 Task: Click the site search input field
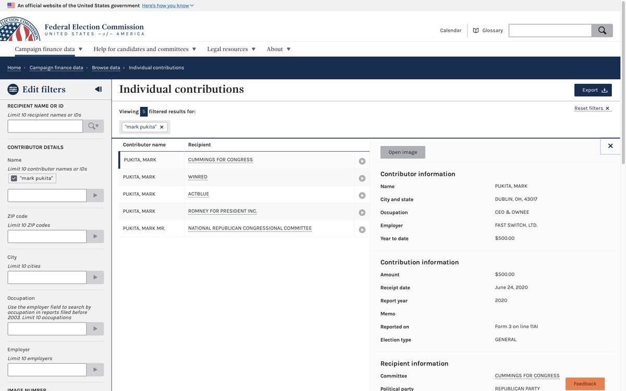pyautogui.click(x=550, y=30)
